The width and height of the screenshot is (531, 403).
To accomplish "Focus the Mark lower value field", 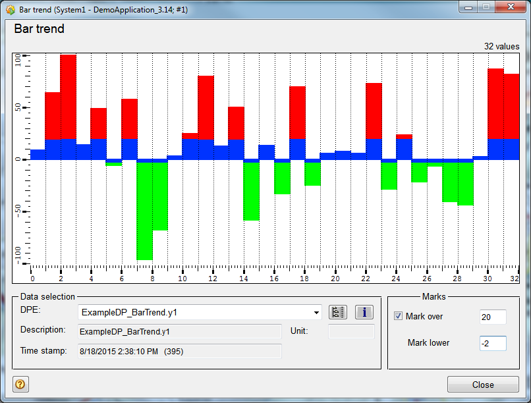I will click(493, 344).
